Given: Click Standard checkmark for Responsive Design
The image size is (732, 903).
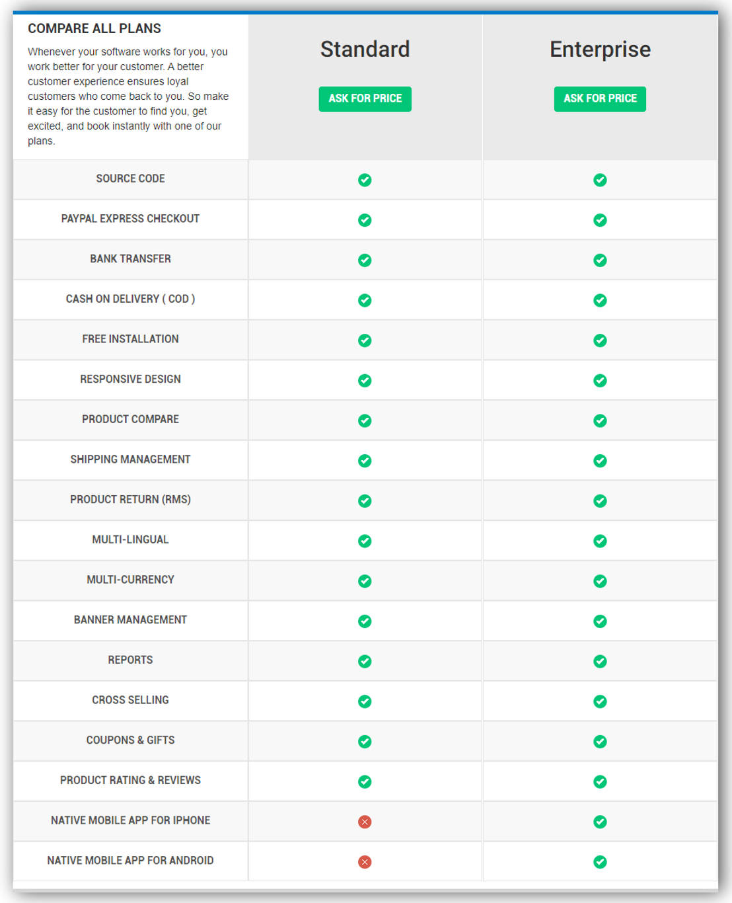Looking at the screenshot, I should (365, 381).
